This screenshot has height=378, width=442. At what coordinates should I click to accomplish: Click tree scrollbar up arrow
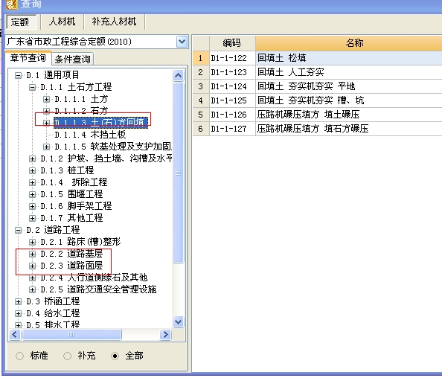point(178,75)
